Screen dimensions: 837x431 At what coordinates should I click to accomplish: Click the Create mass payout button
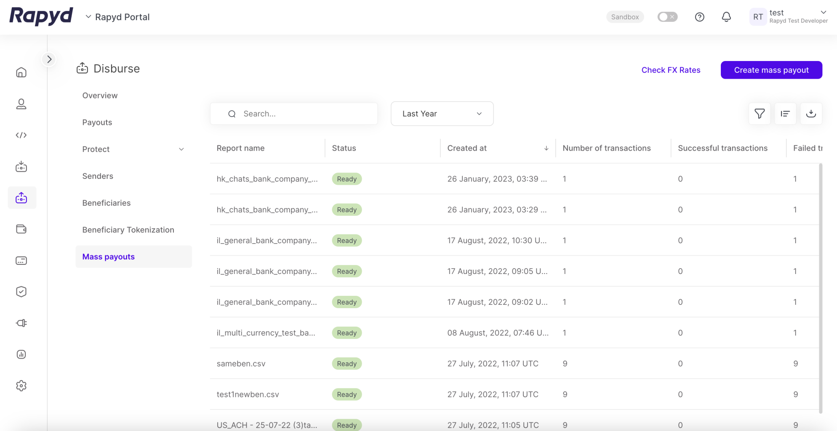[771, 69]
